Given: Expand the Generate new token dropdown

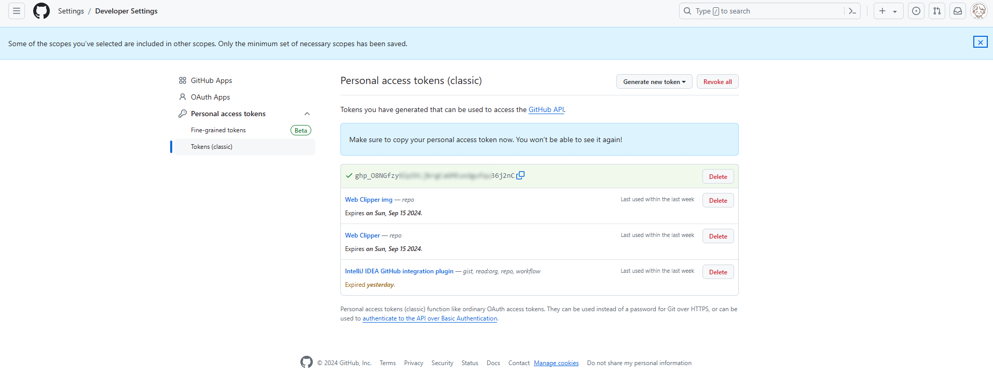Looking at the screenshot, I should click(x=654, y=81).
